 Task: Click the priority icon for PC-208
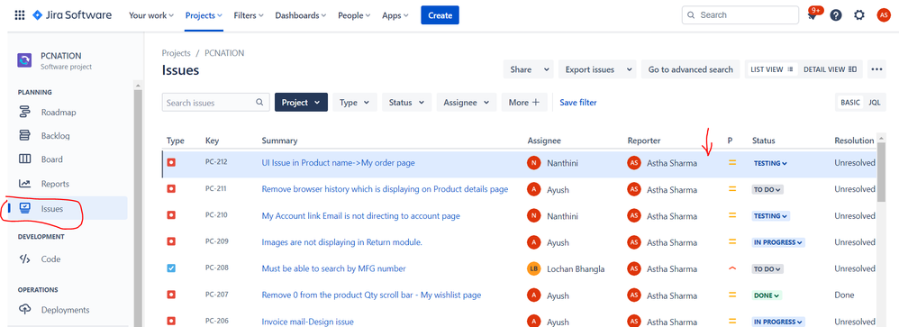[x=731, y=268]
